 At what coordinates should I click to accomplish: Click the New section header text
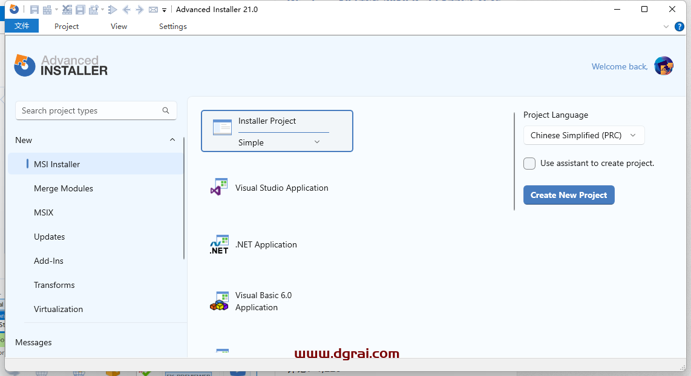pos(24,140)
